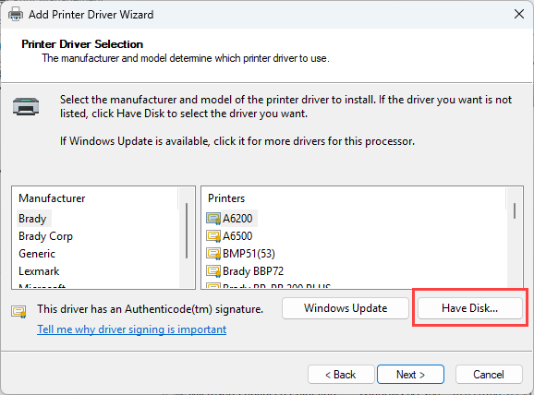Screen dimensions: 534x395
Task: Click the A6200 printer driver icon
Action: tap(213, 219)
